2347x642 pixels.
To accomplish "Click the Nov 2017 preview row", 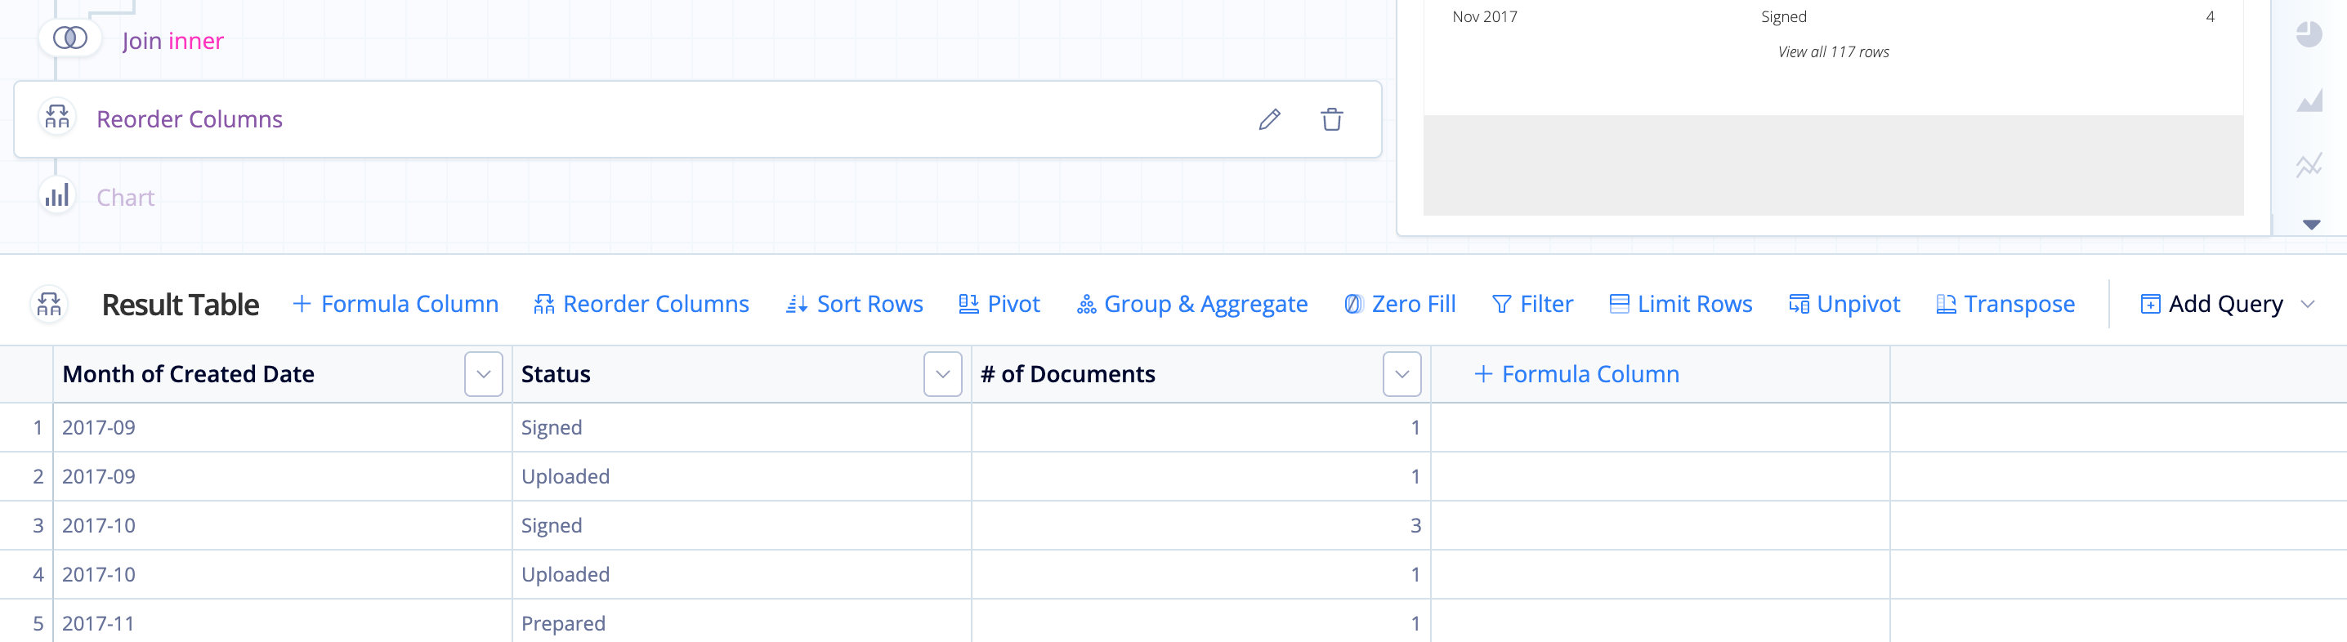I will coord(1833,16).
